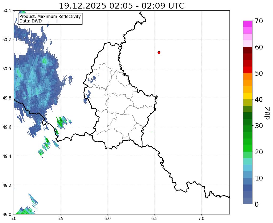
Task: Click the 60 dBZ colorbar tick label
Action: click(x=259, y=47)
